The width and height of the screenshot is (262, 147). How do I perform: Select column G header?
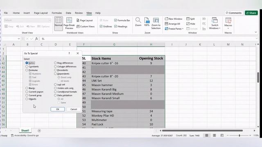coord(114,45)
